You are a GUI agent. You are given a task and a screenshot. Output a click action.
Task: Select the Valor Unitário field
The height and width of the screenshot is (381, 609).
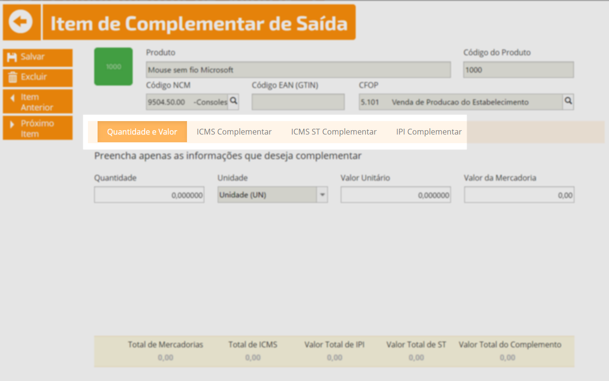tap(396, 195)
